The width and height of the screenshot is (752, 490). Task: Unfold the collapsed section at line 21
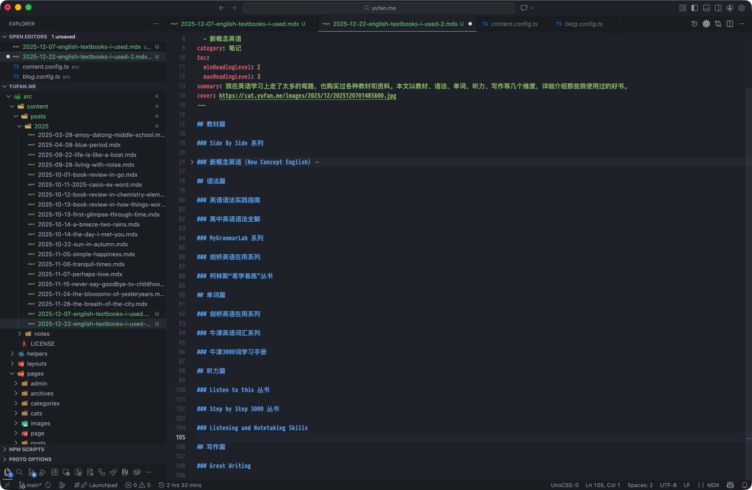(192, 162)
